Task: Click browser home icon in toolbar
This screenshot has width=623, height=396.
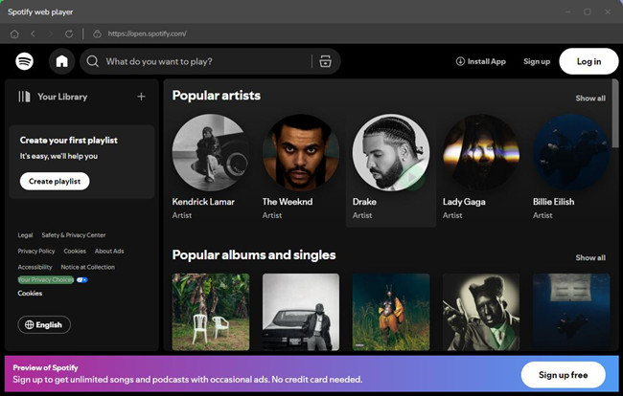Action: point(14,34)
